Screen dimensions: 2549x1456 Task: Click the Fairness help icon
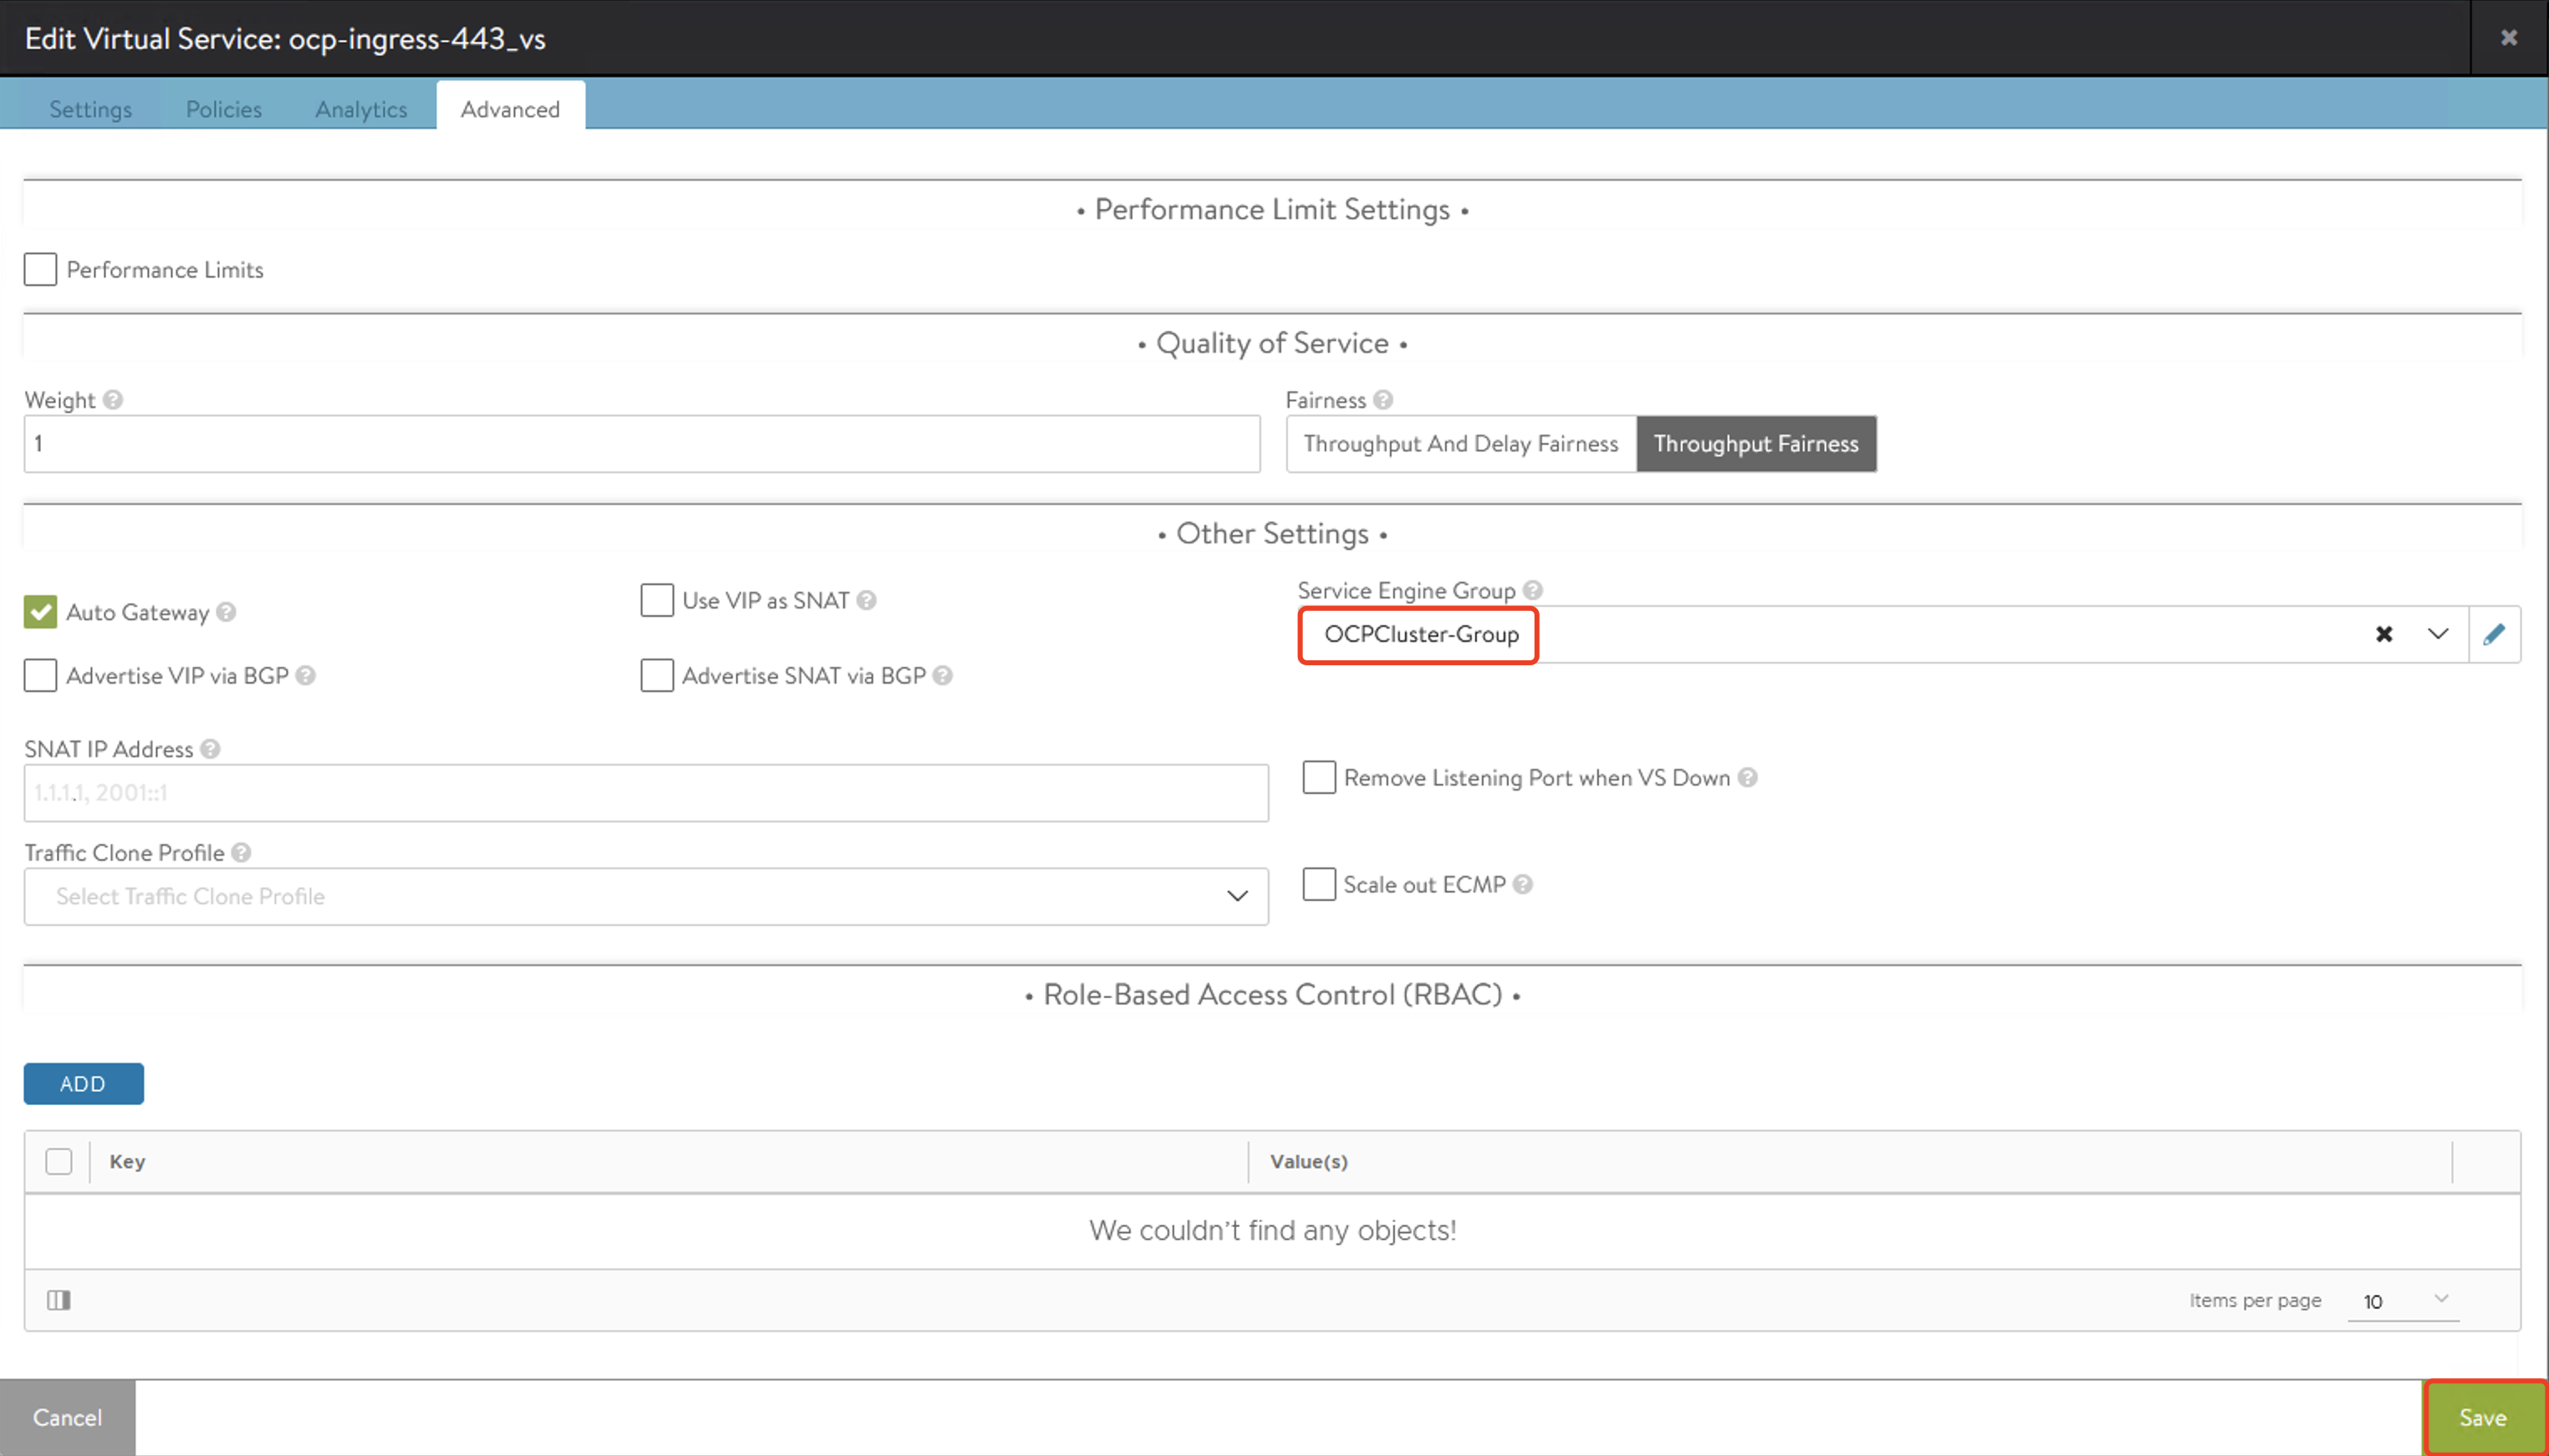pyautogui.click(x=1382, y=400)
